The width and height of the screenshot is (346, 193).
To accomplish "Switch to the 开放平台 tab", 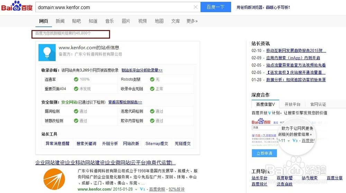I will coord(292,104).
